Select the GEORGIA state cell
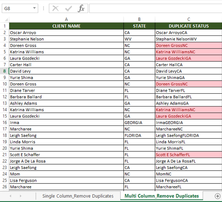 139,122
